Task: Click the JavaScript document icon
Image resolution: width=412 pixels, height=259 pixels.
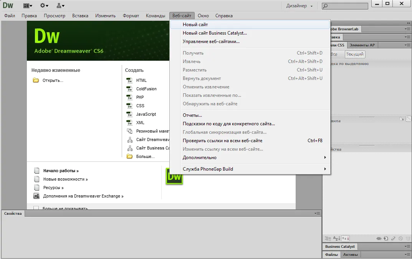Action: [129, 114]
